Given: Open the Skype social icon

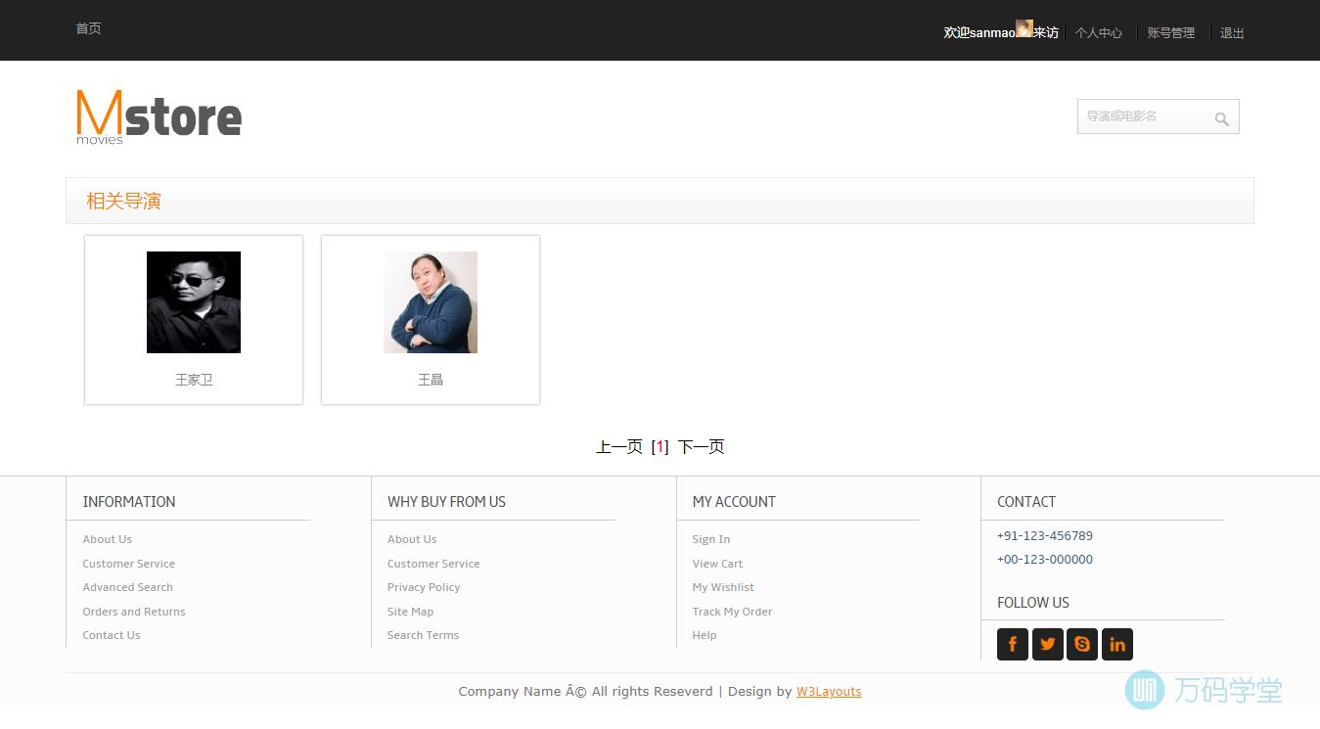Looking at the screenshot, I should coord(1082,644).
